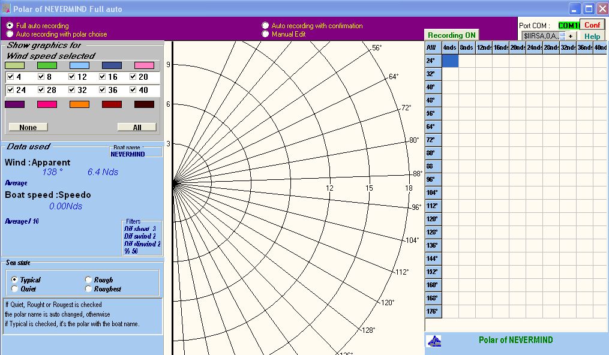Screen dimensions: 609x355
Task: Click the 16nds column header
Action: click(500, 47)
